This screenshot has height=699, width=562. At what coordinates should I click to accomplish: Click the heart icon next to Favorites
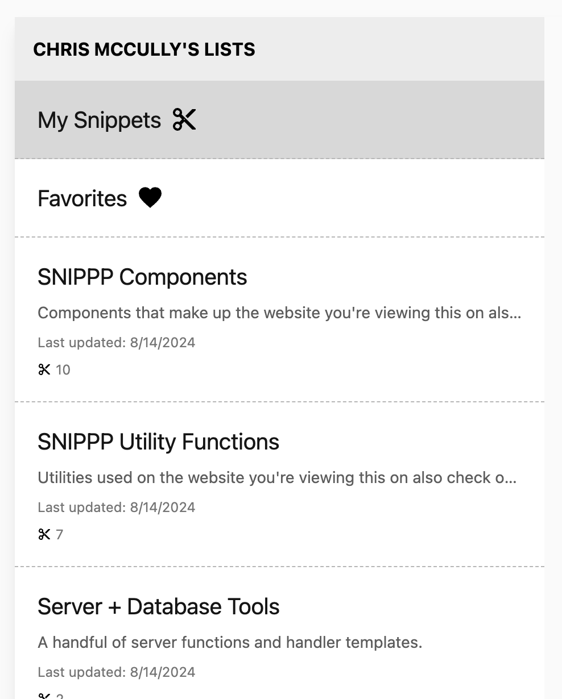pyautogui.click(x=150, y=198)
